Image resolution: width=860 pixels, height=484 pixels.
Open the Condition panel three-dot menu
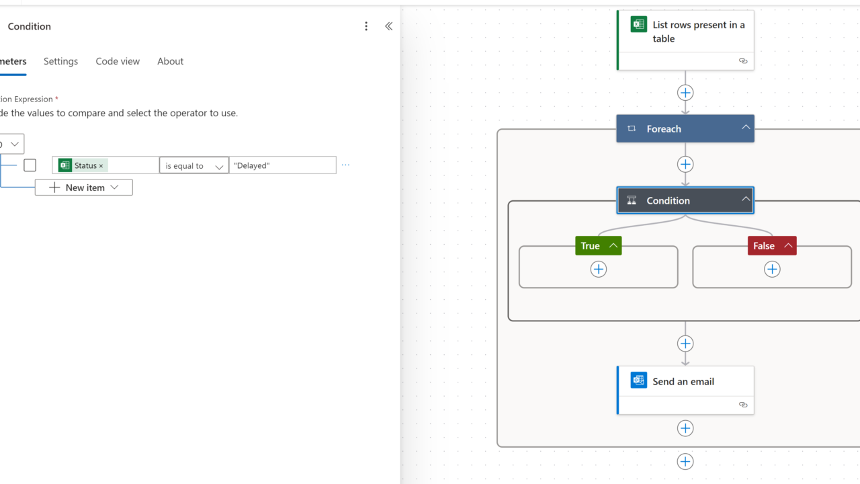pos(366,26)
